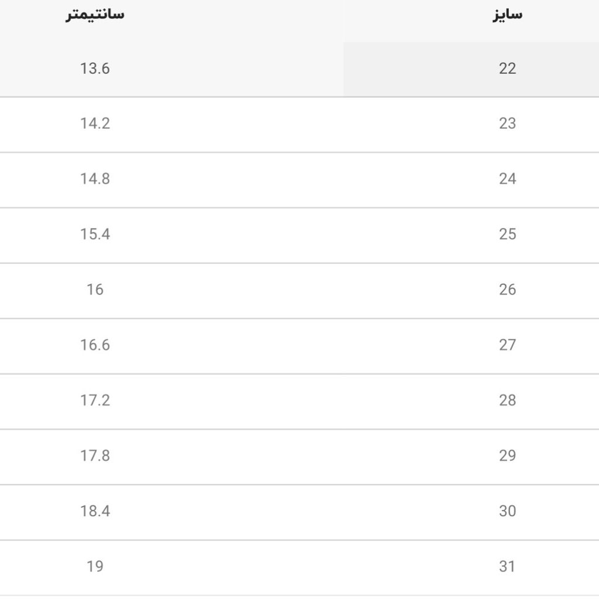Click the 17.8 centimeter value
The width and height of the screenshot is (599, 599).
(x=95, y=456)
